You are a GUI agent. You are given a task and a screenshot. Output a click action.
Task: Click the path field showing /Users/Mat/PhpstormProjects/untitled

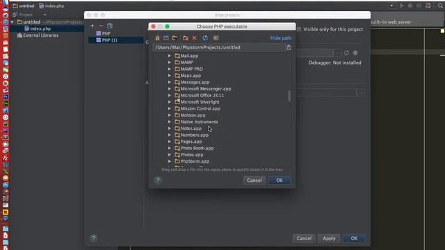pyautogui.click(x=220, y=47)
